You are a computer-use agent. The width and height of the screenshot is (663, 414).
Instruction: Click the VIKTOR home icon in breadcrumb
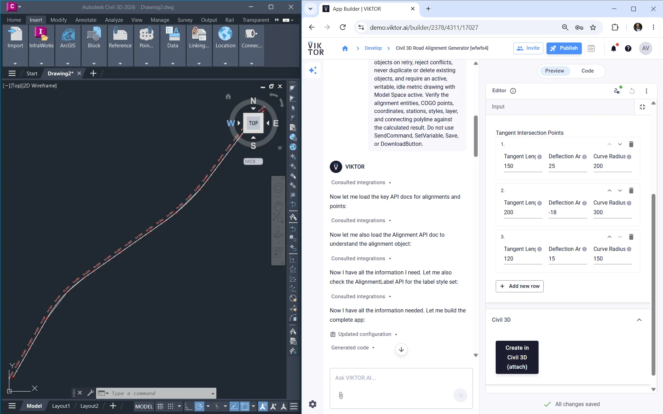click(345, 48)
